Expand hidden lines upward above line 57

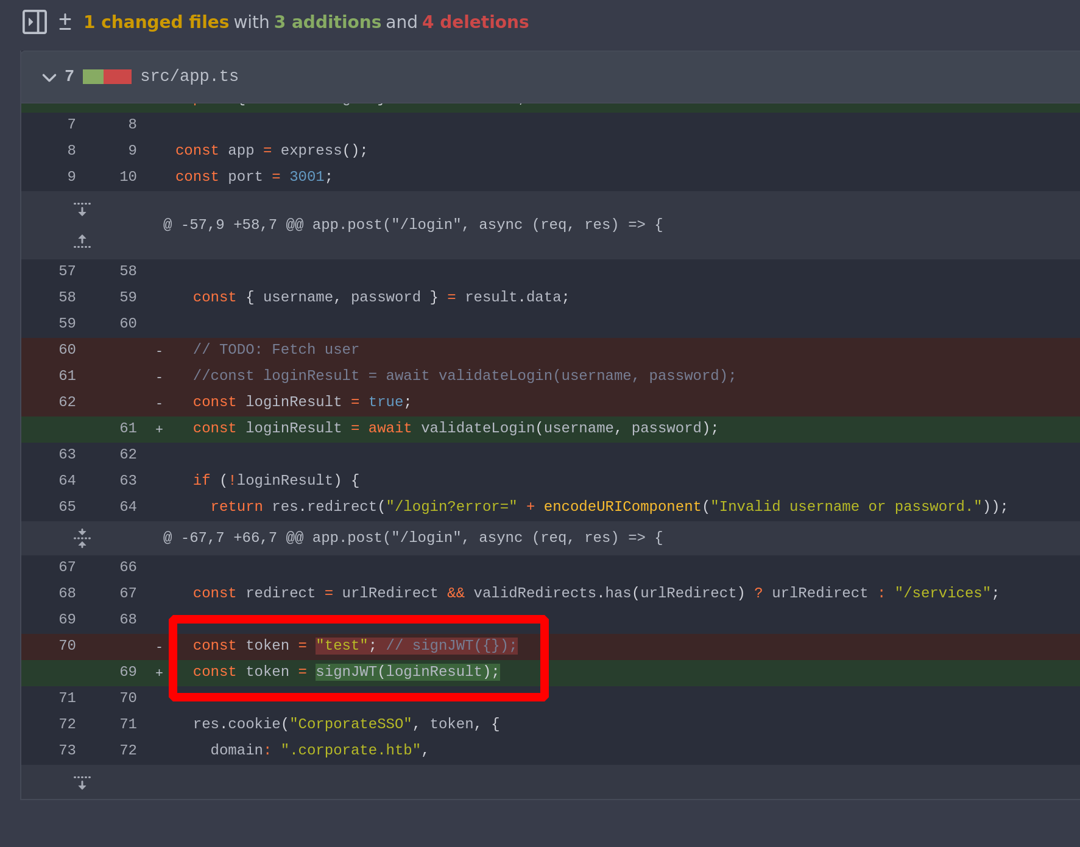coord(82,242)
